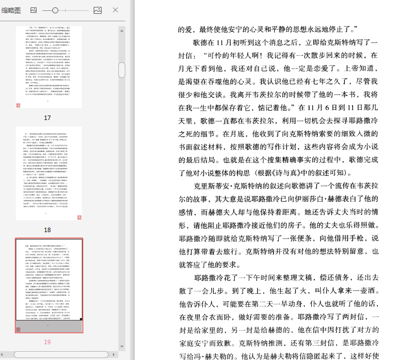Click the horizontal scrollbar right arrow
The image size is (401, 360).
tap(114, 355)
